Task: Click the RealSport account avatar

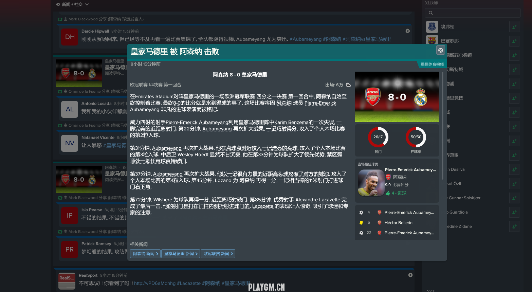Action: (67, 281)
